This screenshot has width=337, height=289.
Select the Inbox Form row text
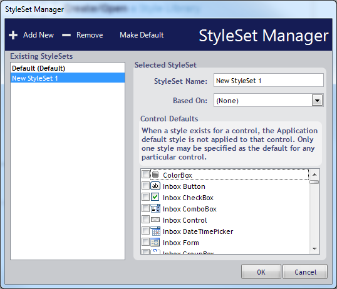click(181, 243)
